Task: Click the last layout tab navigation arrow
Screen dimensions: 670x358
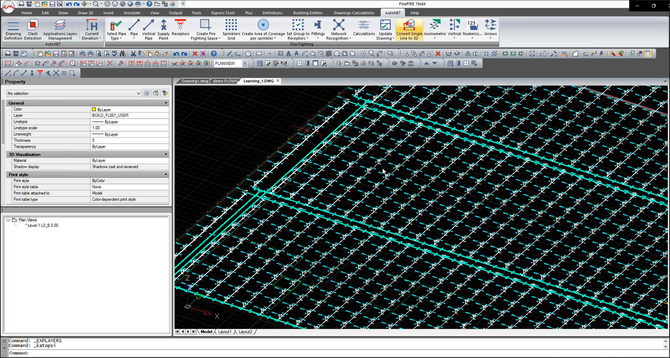Action: 194,332
